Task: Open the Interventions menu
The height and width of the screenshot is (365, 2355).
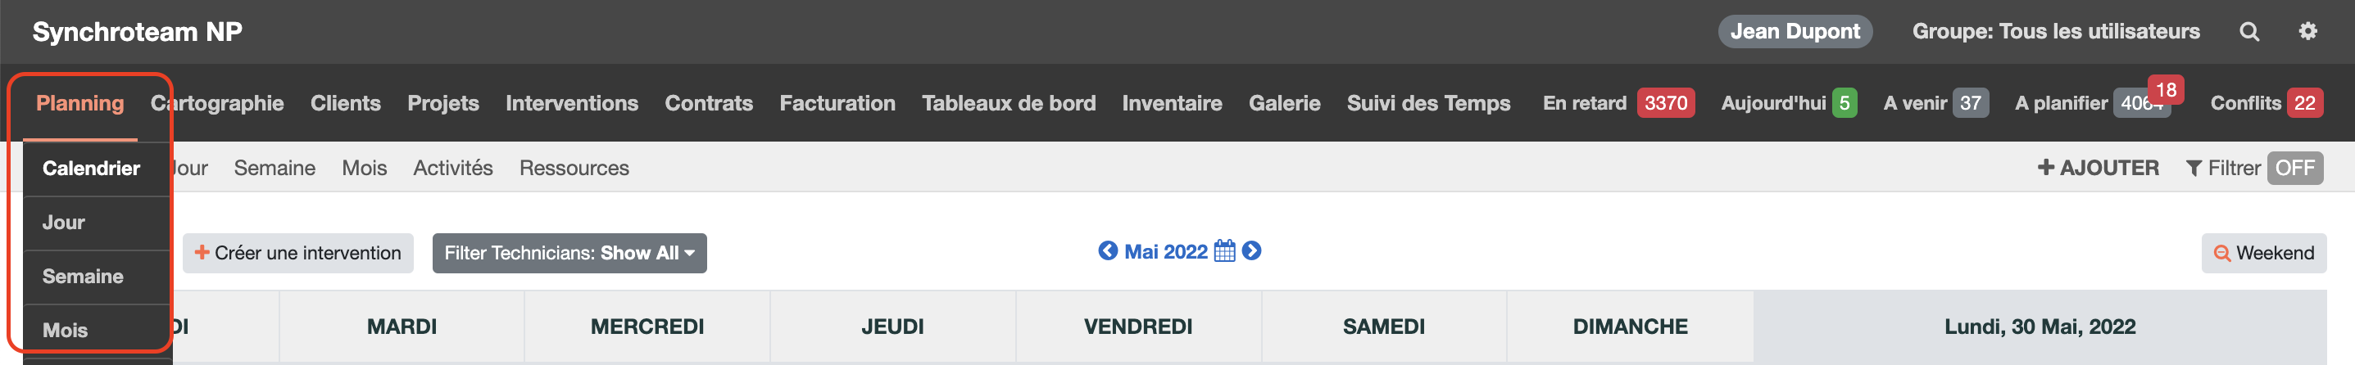Action: pos(571,103)
